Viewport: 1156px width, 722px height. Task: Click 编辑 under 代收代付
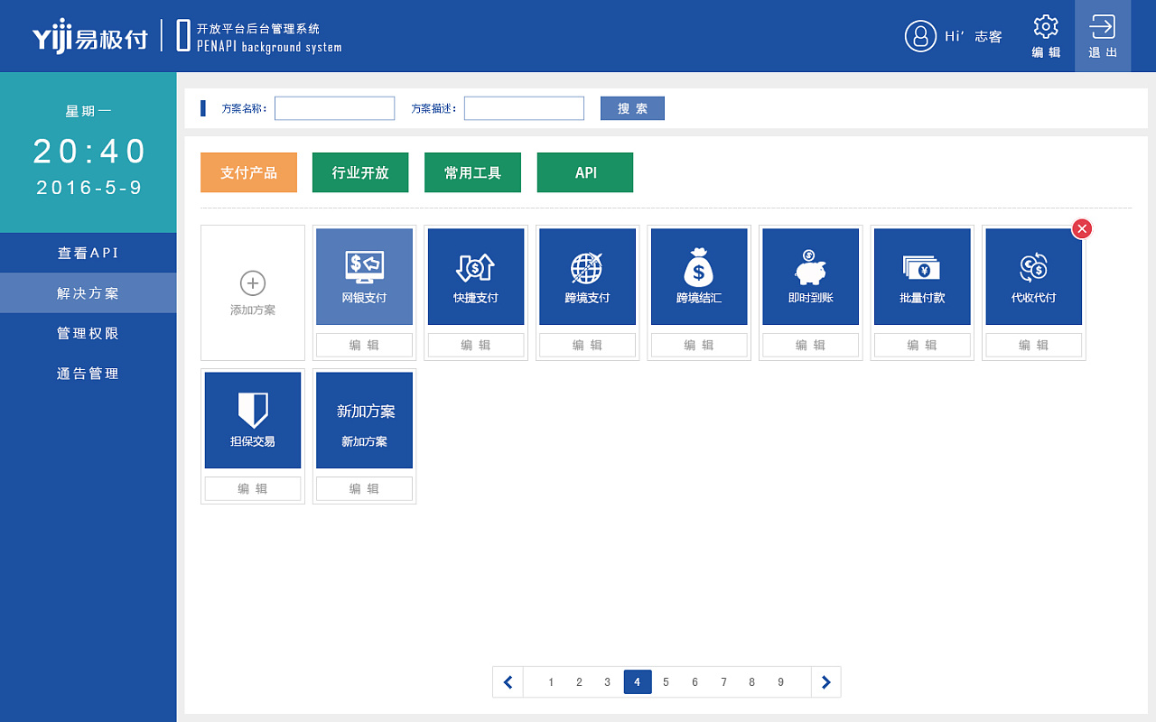pyautogui.click(x=1034, y=345)
